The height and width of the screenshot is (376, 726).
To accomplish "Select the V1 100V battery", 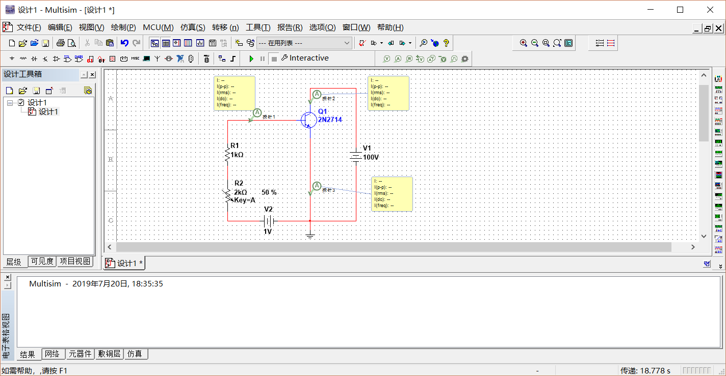I will pyautogui.click(x=356, y=157).
